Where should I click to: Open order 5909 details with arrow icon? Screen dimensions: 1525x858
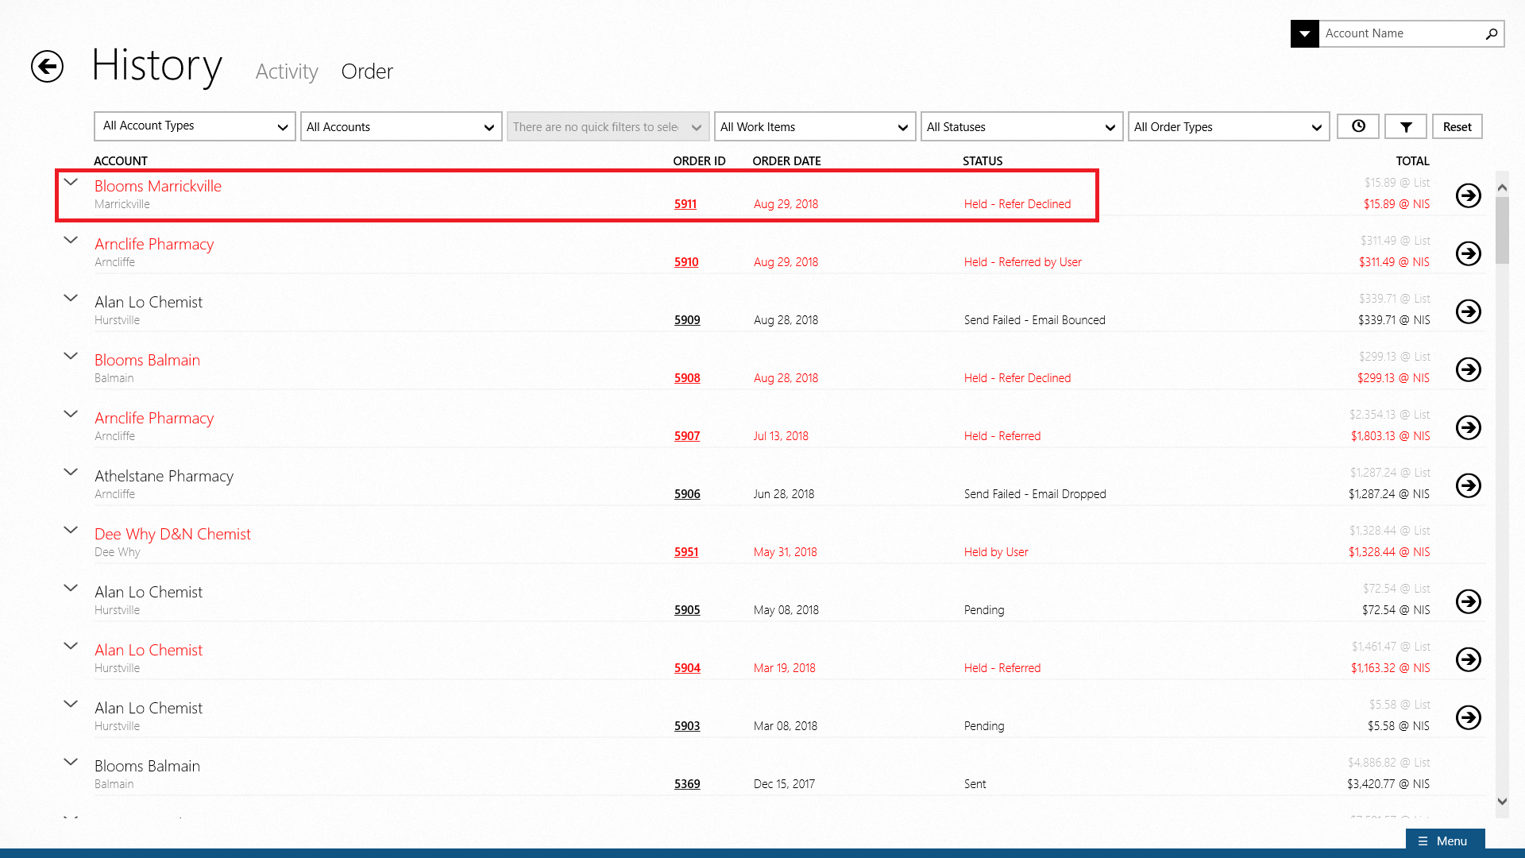tap(1468, 311)
